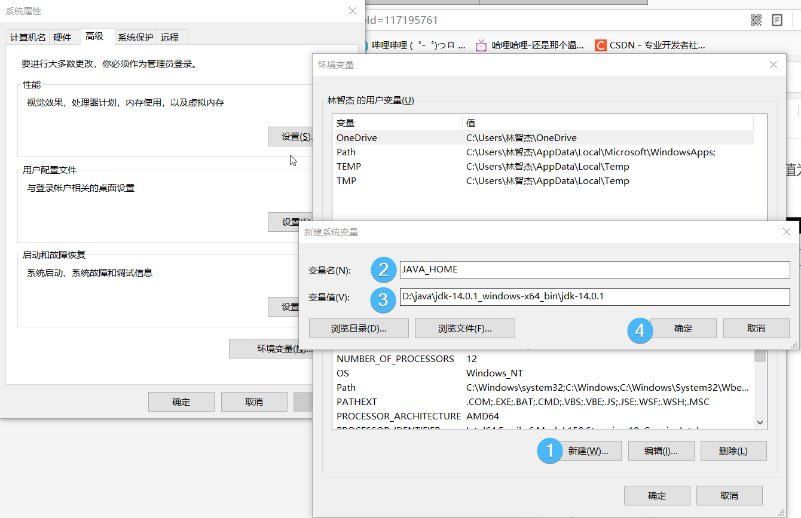Viewport: 801px width, 518px height.
Task: Click 编辑(I)... for system variables
Action: [661, 451]
